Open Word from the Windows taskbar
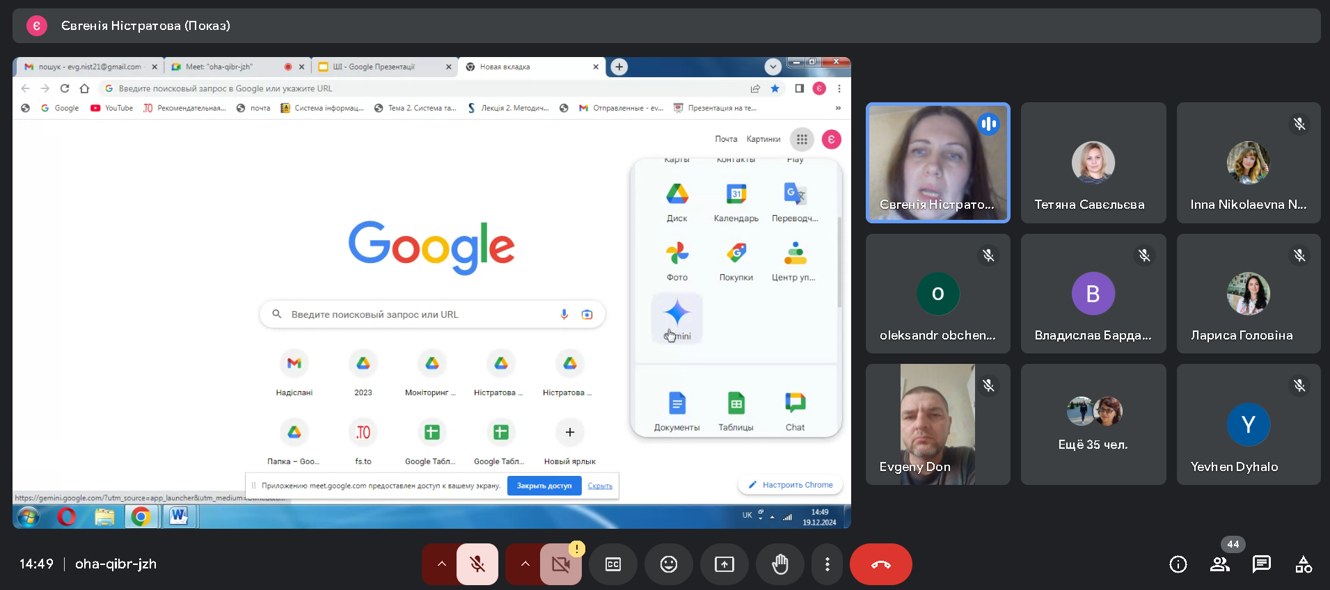The height and width of the screenshot is (590, 1330). (x=179, y=517)
